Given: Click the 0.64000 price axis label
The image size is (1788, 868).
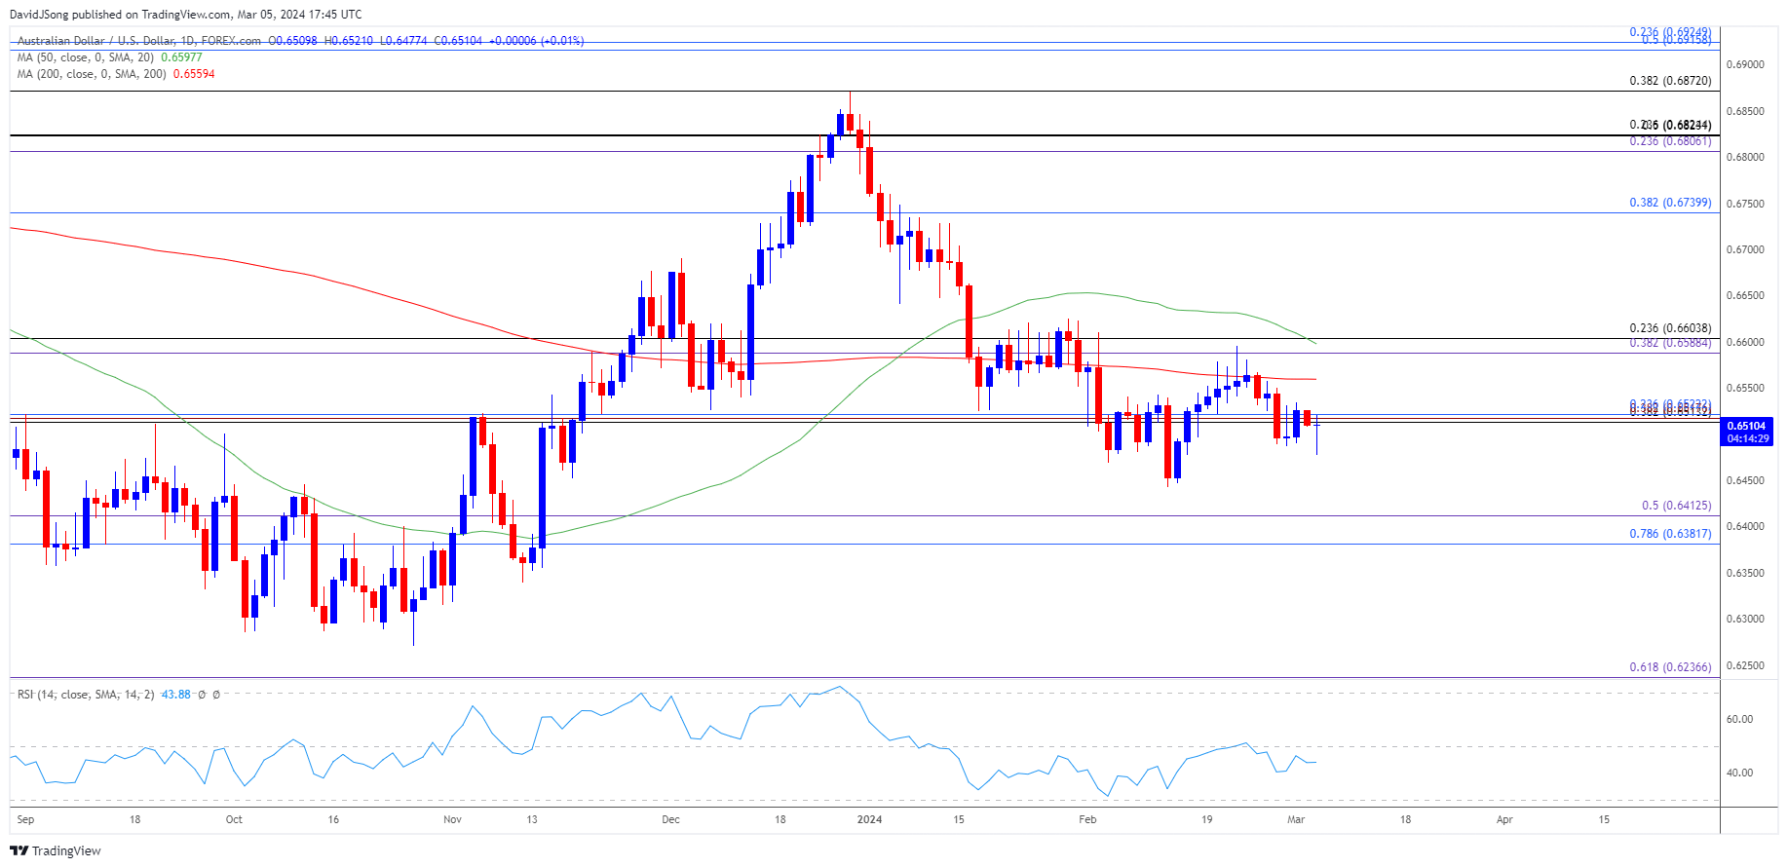Looking at the screenshot, I should 1745,527.
